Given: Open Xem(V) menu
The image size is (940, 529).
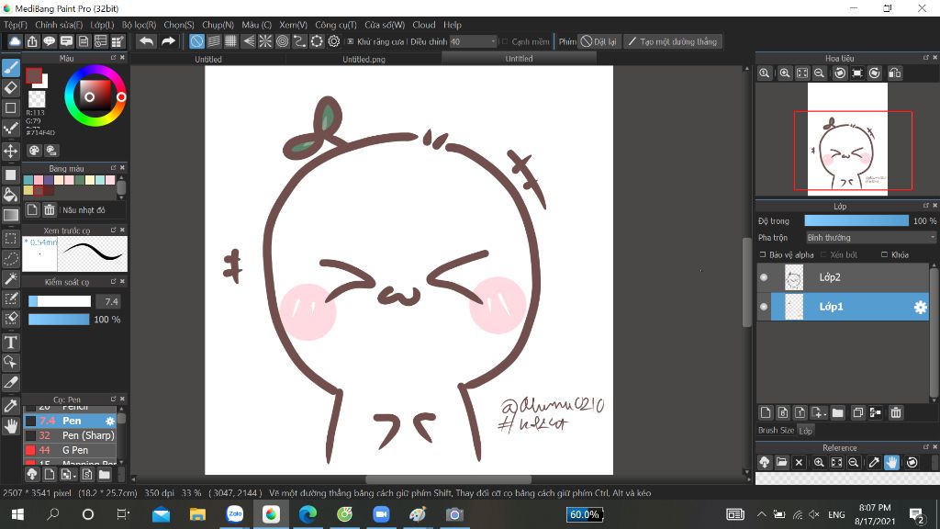Looking at the screenshot, I should pyautogui.click(x=293, y=25).
